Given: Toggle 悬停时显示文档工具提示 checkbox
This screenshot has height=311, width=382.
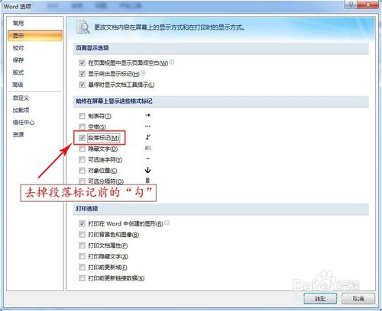Looking at the screenshot, I should coord(82,85).
